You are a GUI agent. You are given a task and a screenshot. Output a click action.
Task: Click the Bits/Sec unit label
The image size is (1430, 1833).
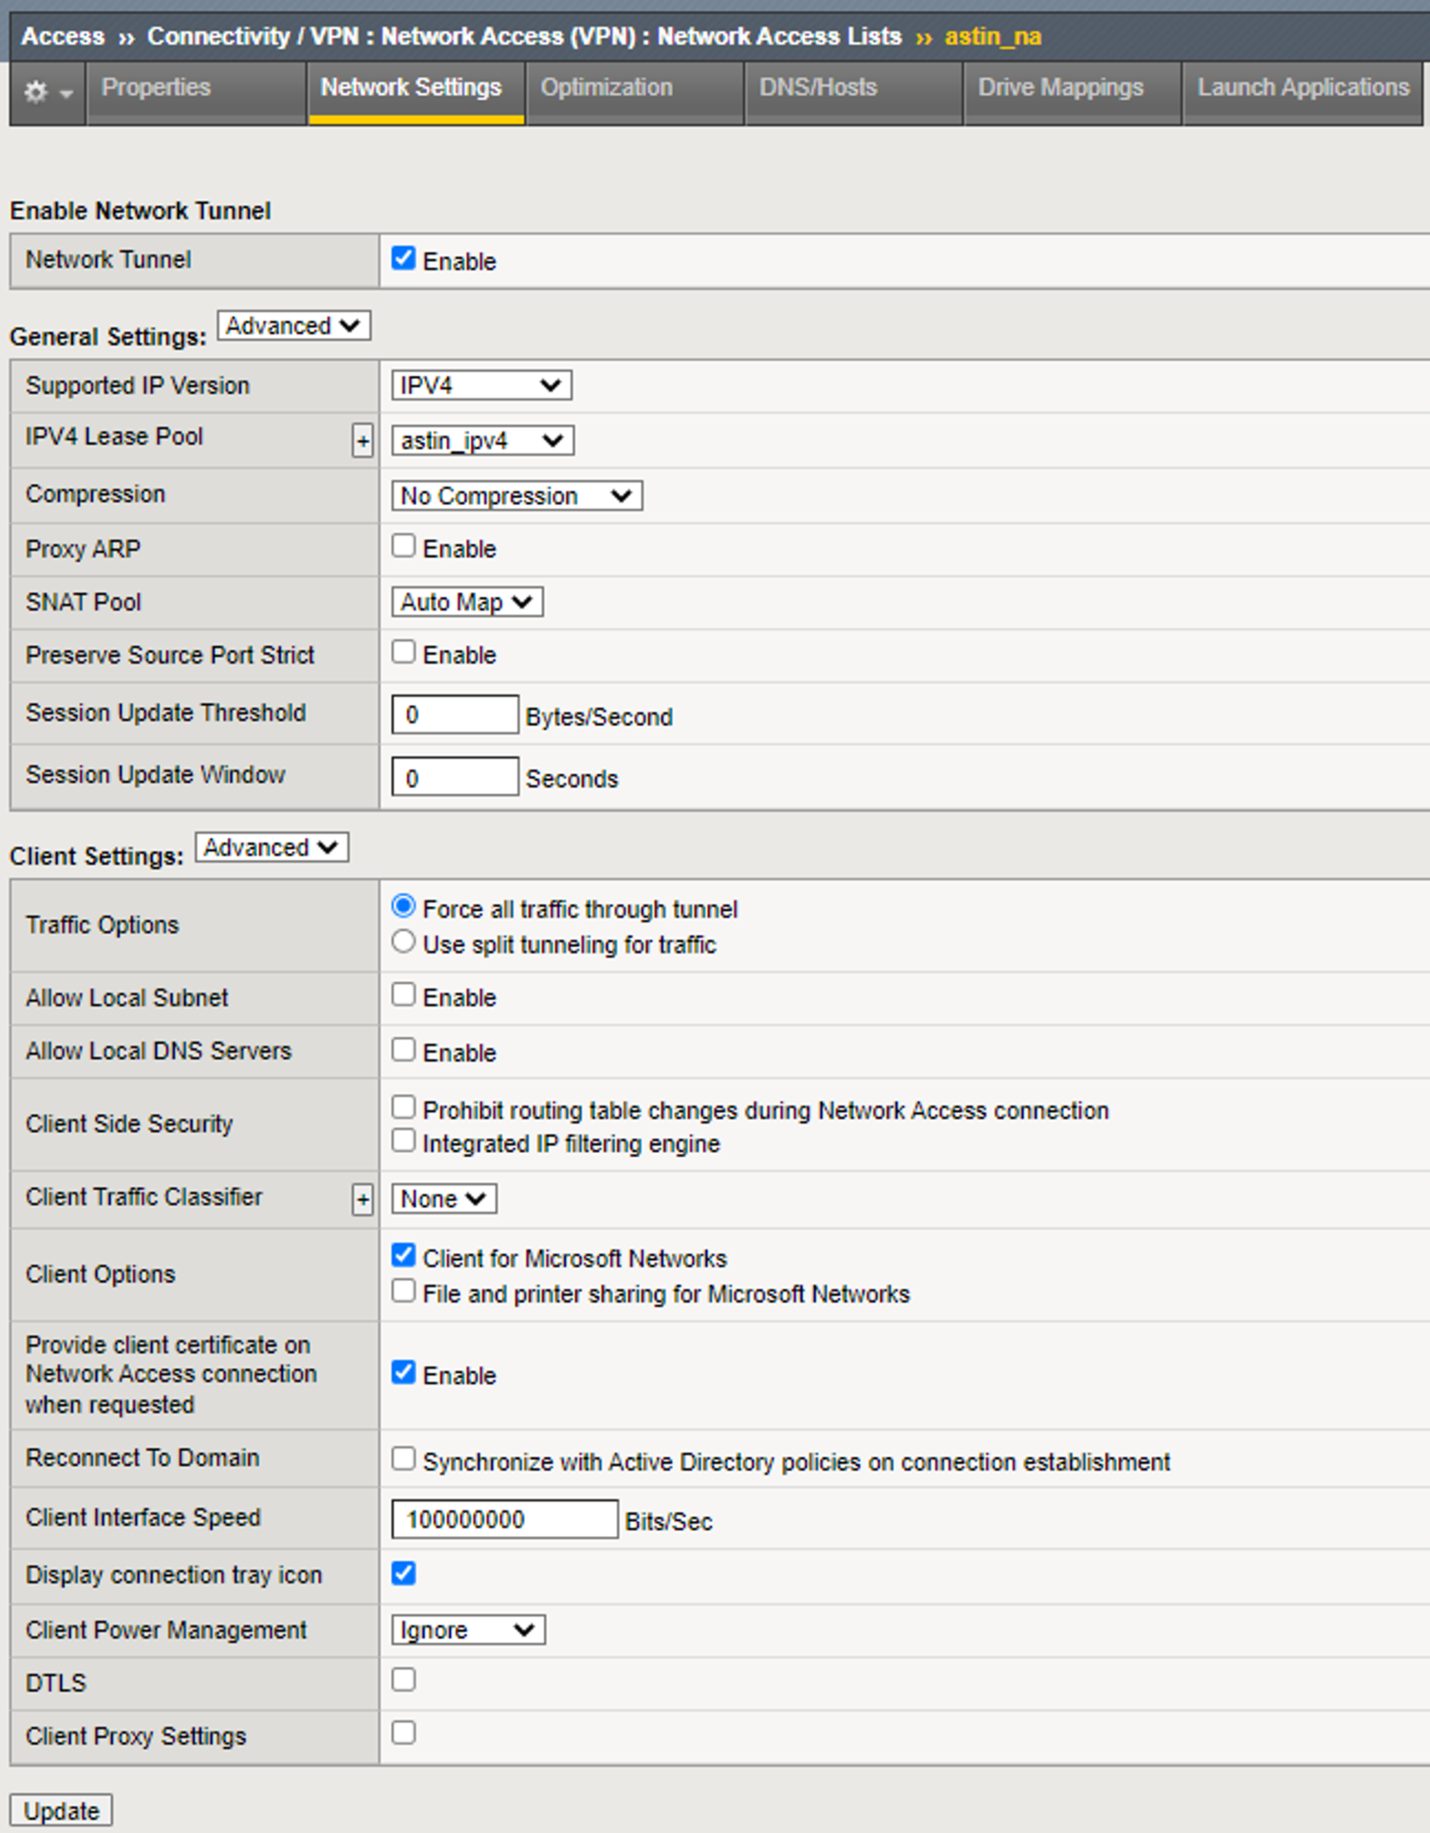pos(669,1522)
